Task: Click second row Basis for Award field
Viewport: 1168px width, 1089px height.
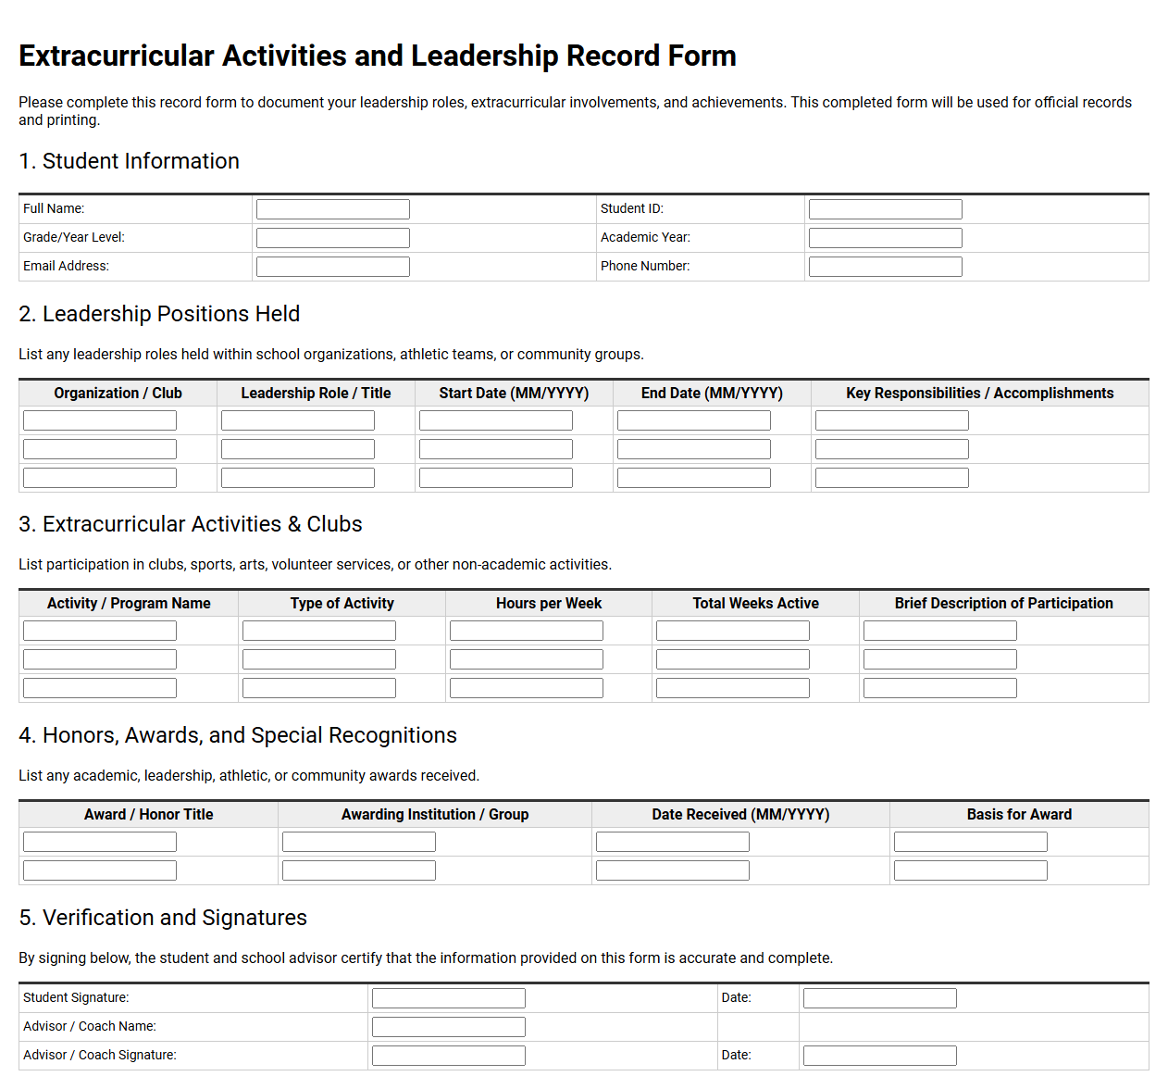Action: coord(971,870)
